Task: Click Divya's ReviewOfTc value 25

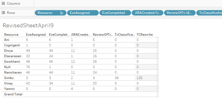Action: (95, 51)
